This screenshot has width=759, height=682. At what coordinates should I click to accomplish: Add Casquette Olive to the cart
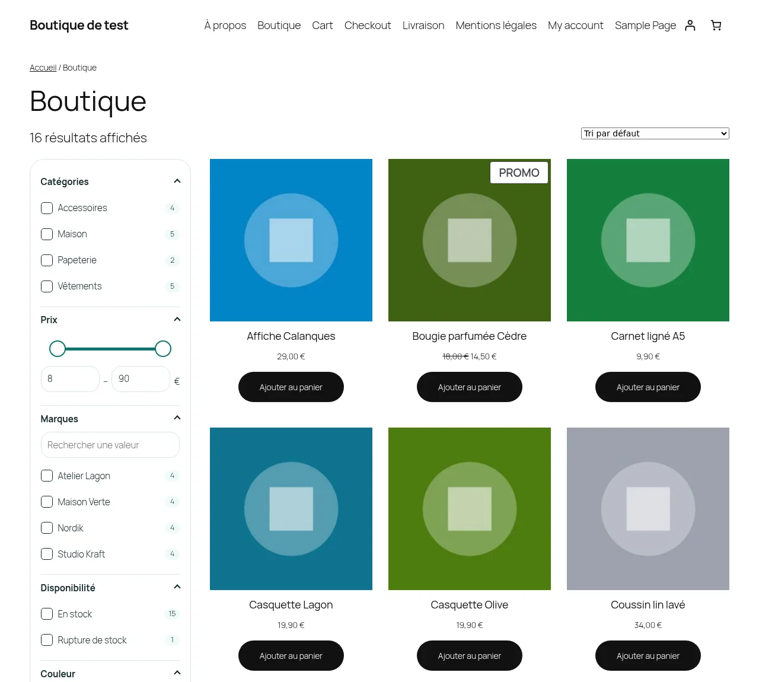point(470,656)
